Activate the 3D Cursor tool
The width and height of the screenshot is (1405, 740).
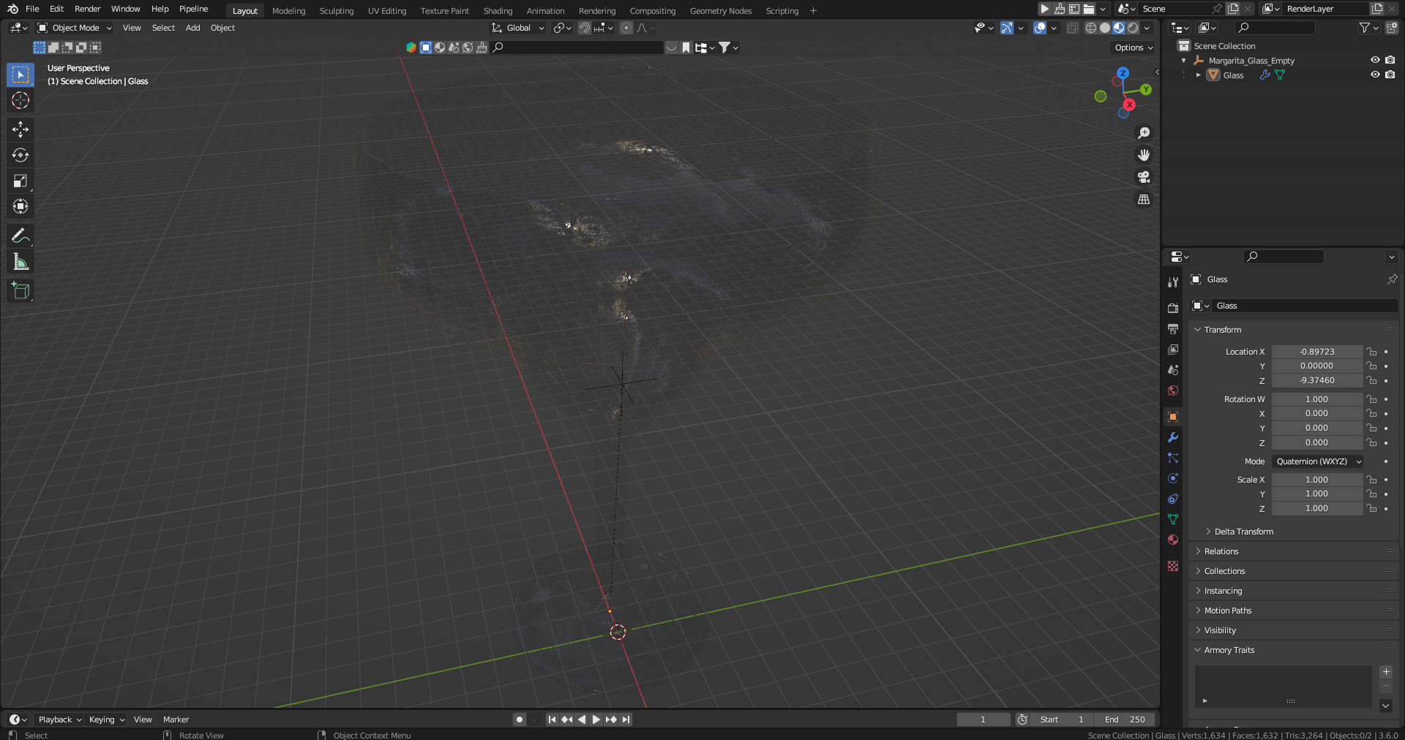20,100
